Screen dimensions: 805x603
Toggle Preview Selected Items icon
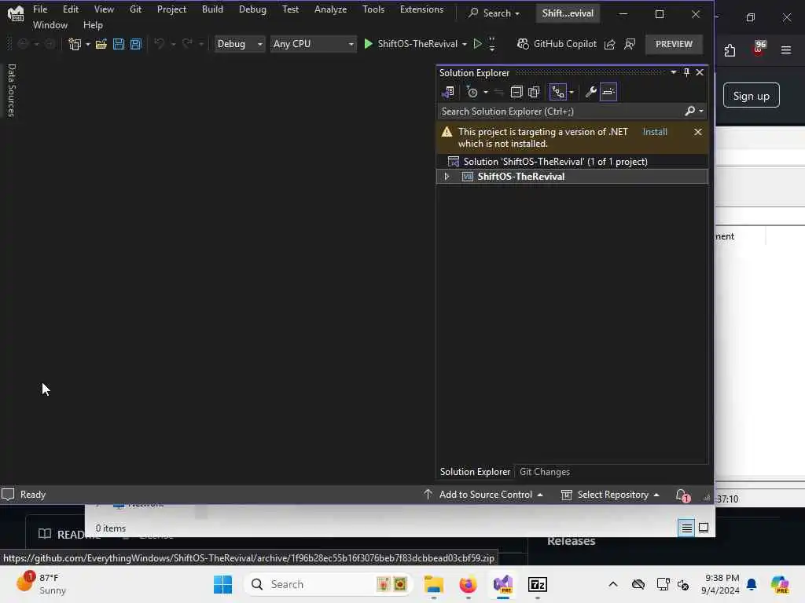pyautogui.click(x=608, y=92)
